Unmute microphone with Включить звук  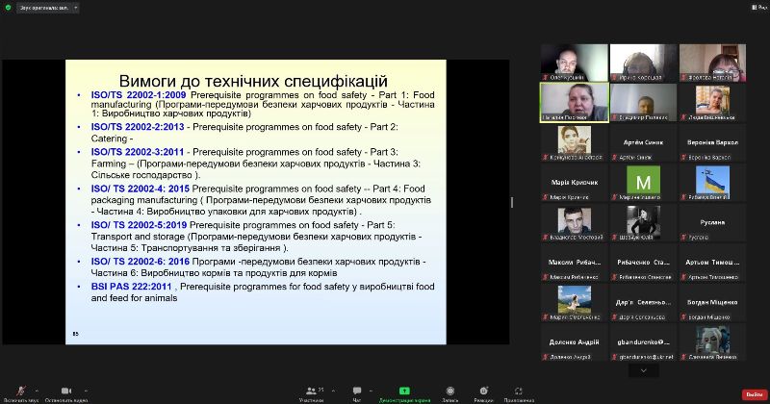[x=20, y=394]
